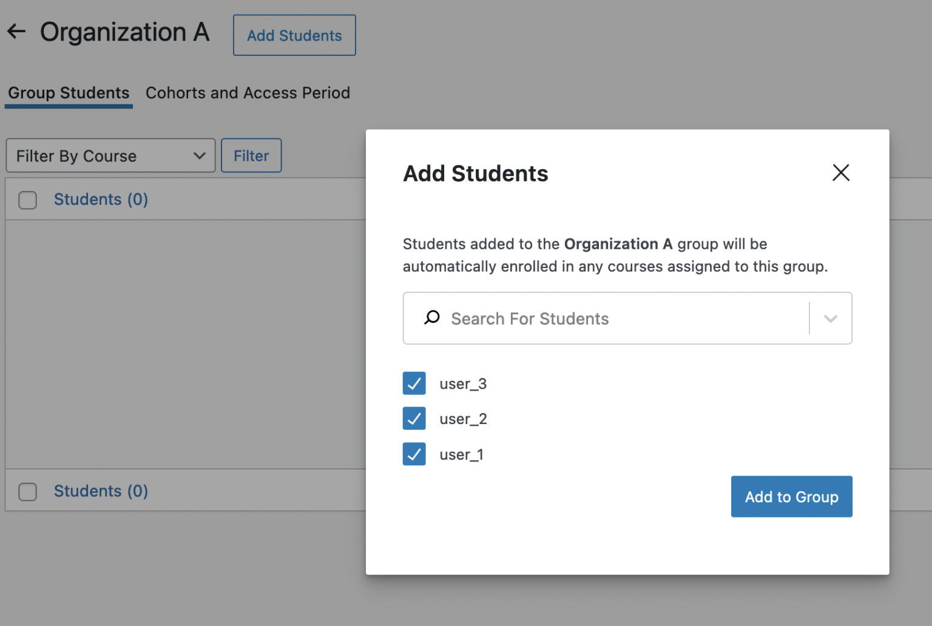Select all students in the first Students group

(x=27, y=200)
